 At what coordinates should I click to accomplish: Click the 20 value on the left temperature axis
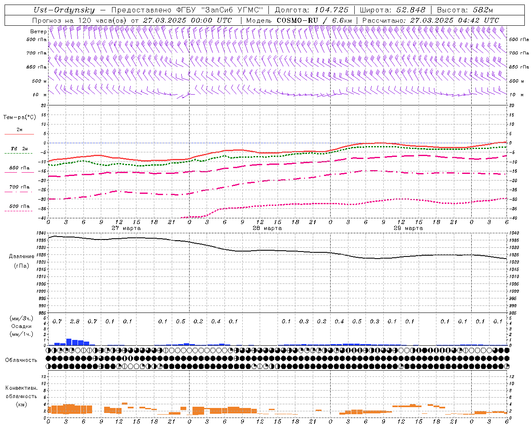pyautogui.click(x=43, y=105)
